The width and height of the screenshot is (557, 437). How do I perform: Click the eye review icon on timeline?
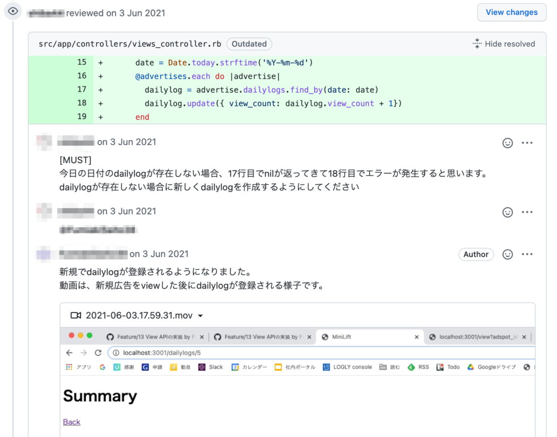tap(13, 11)
